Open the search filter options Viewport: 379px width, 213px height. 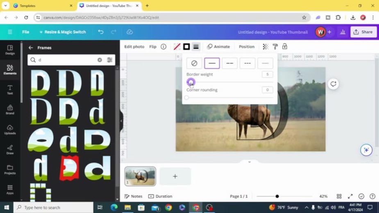[109, 60]
